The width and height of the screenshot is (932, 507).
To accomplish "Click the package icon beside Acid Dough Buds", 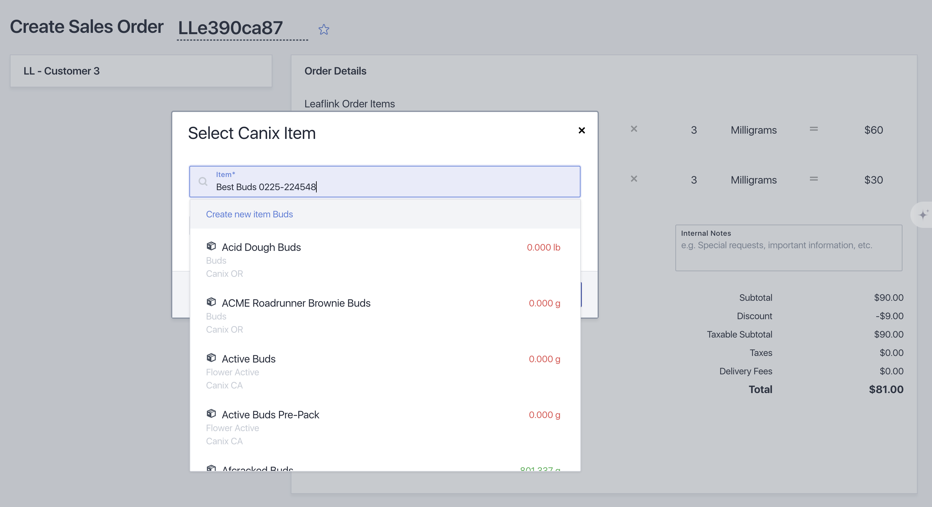I will 211,246.
